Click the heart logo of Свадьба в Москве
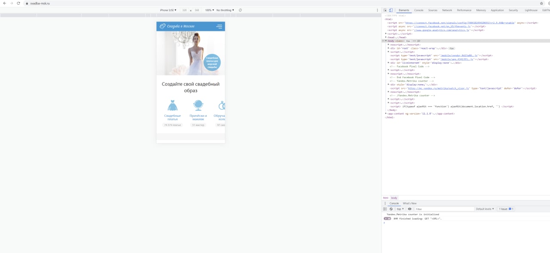The width and height of the screenshot is (550, 253). (162, 27)
